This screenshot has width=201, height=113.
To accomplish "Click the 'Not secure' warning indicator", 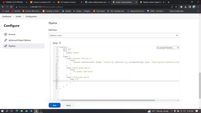I will tap(22, 7).
